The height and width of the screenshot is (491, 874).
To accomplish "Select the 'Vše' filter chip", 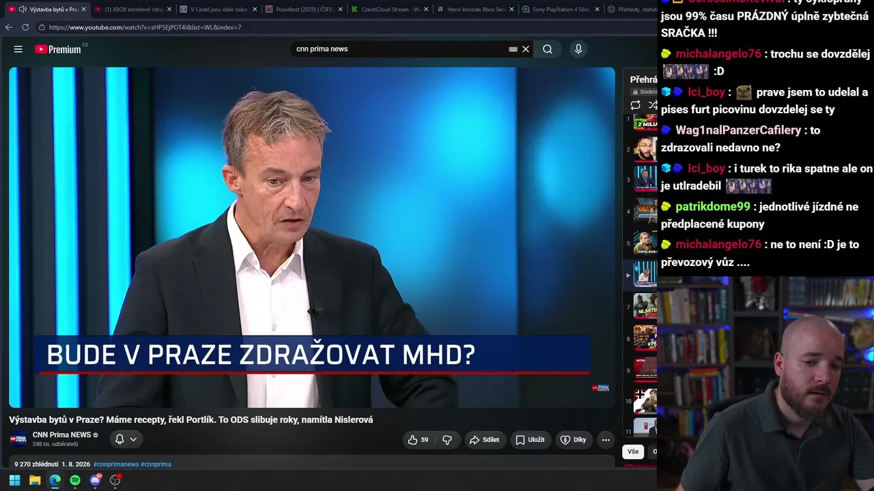I will pos(633,451).
